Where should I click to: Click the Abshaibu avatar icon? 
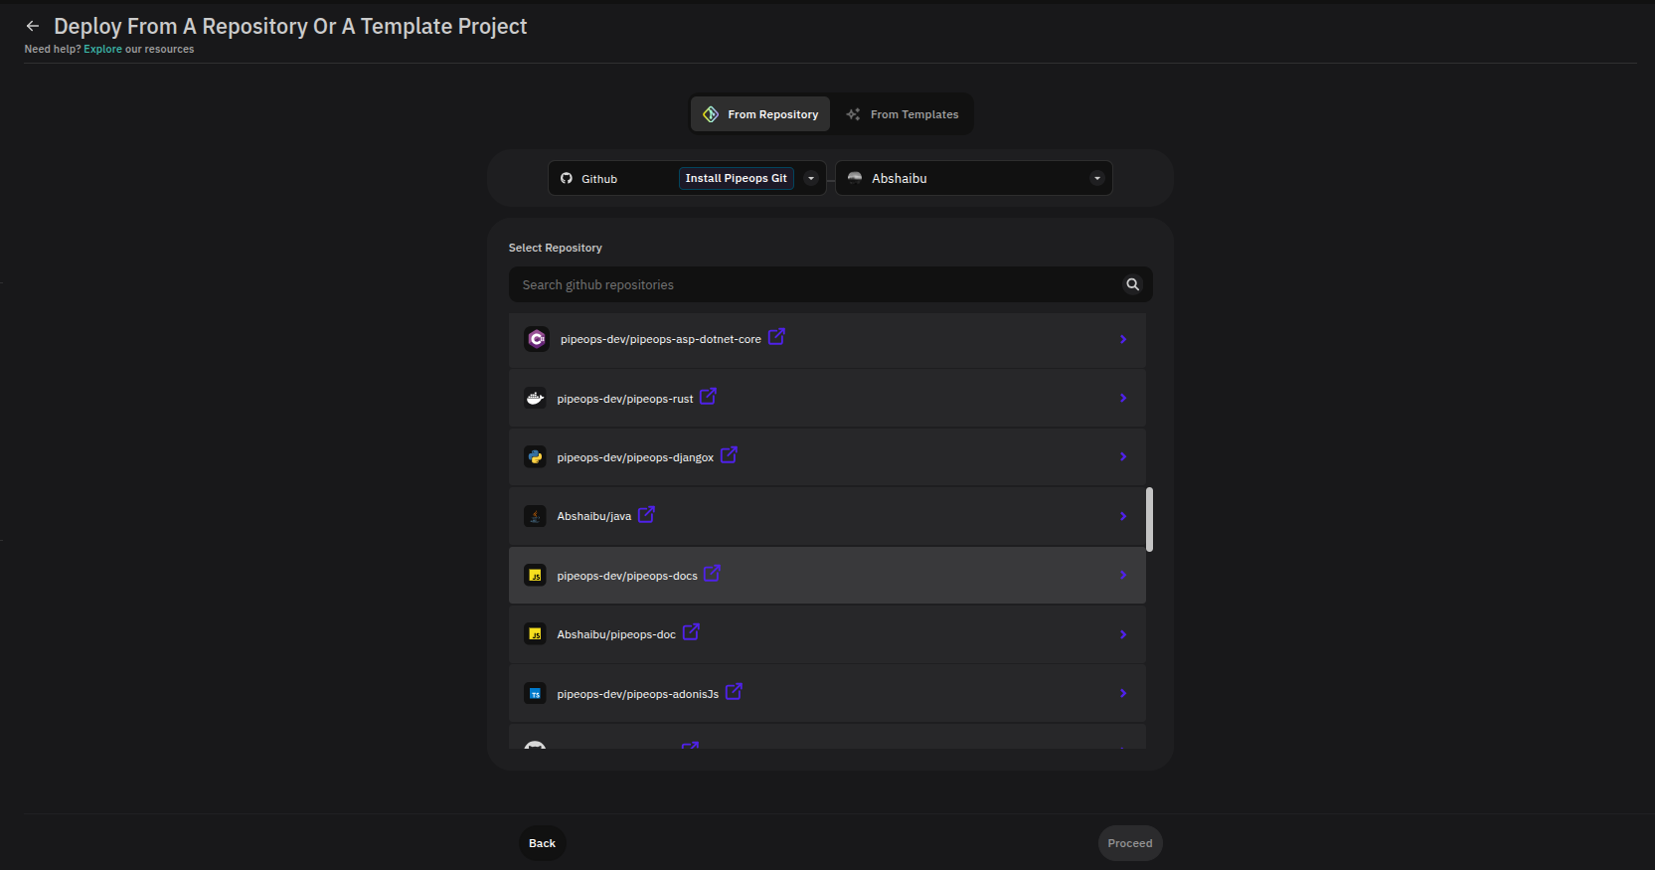[x=855, y=178]
